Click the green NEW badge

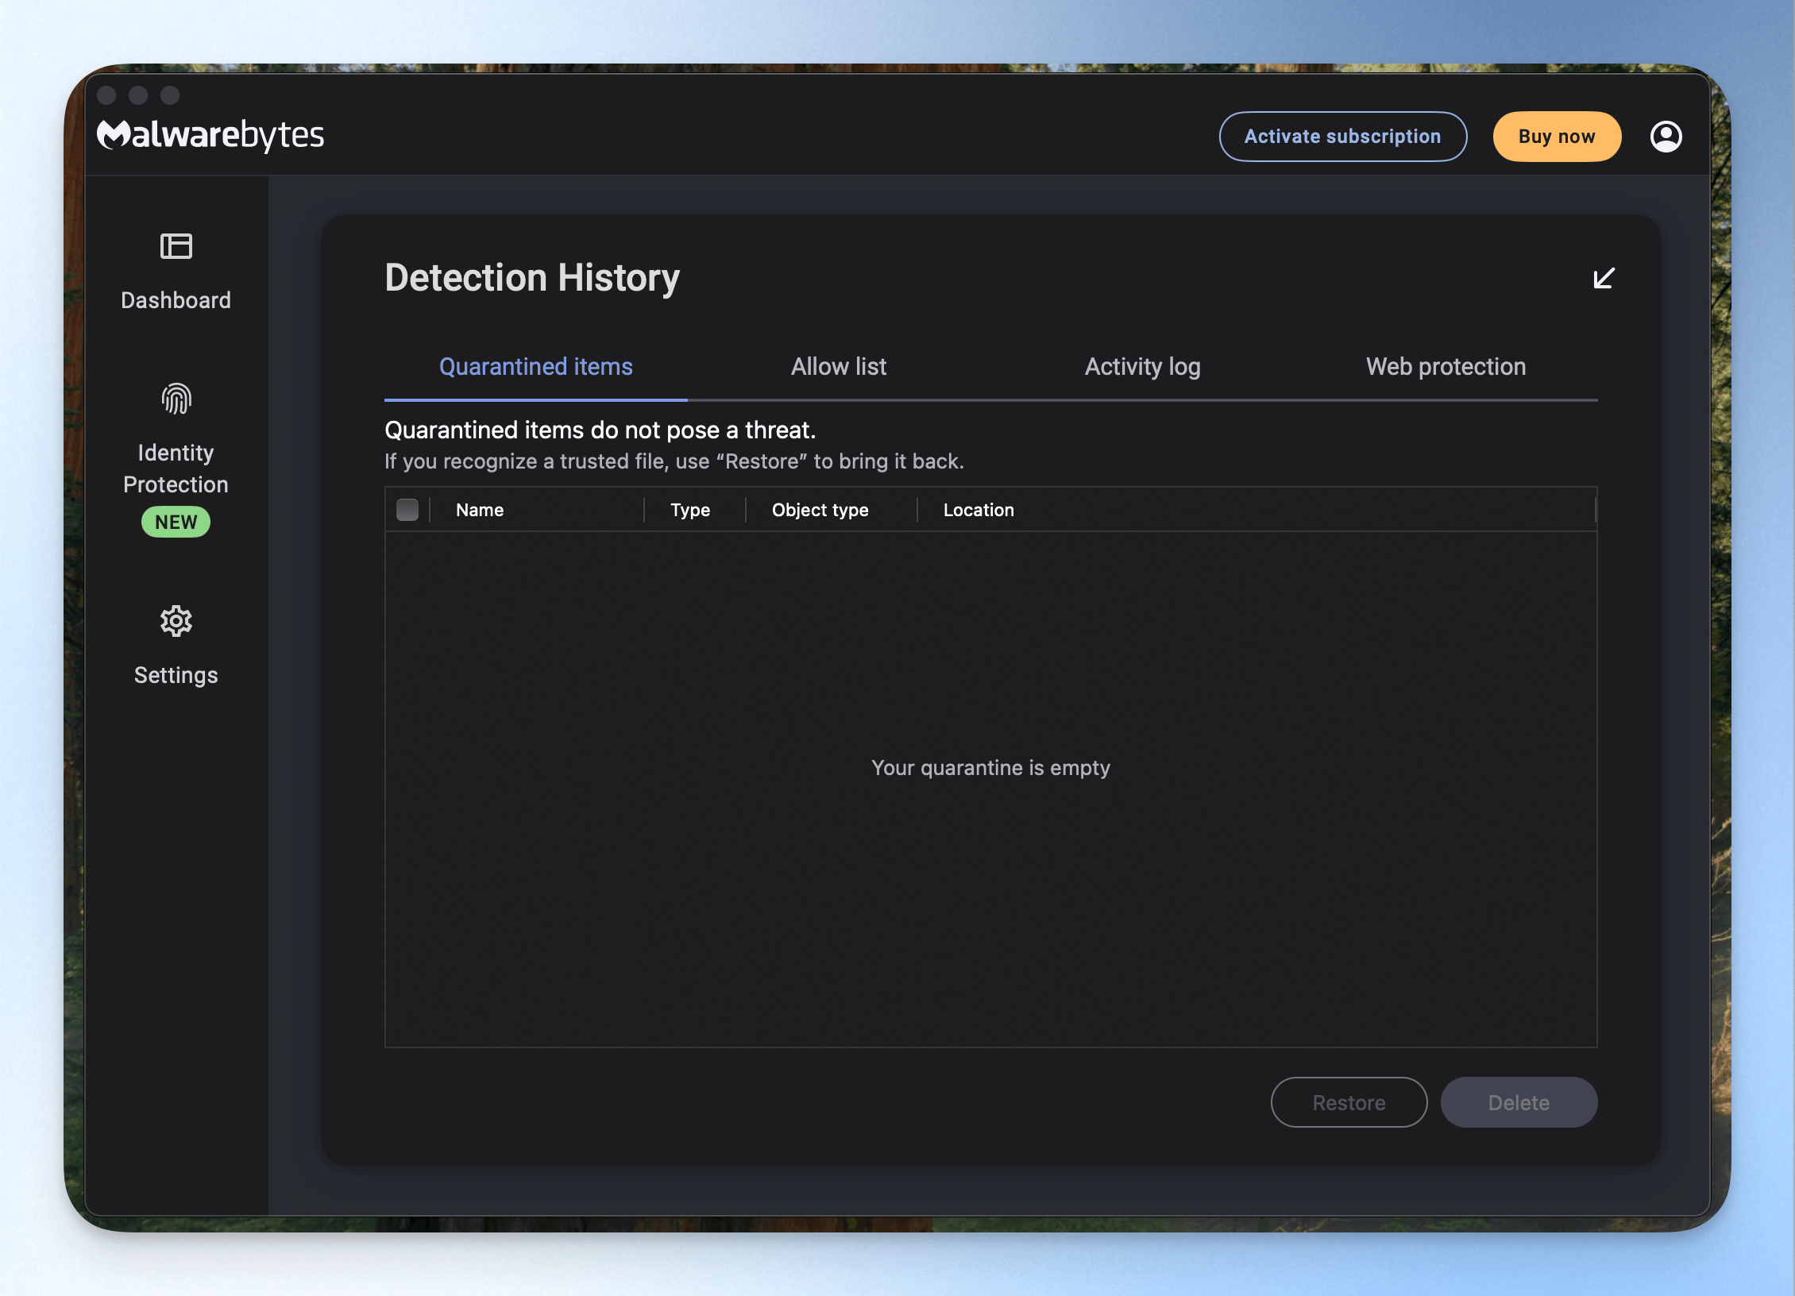pos(176,522)
